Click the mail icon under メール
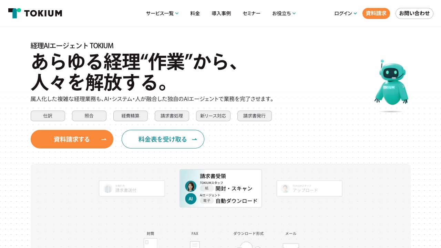Screen dimensions: 441x248 pos(291,246)
